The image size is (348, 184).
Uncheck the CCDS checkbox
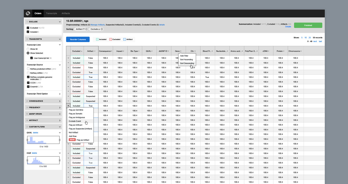(28, 83)
